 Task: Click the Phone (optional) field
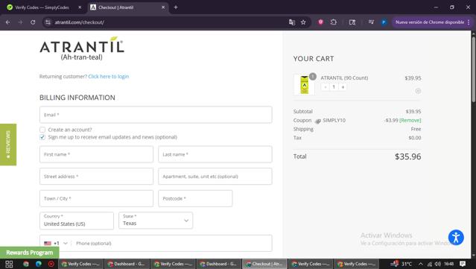171,243
